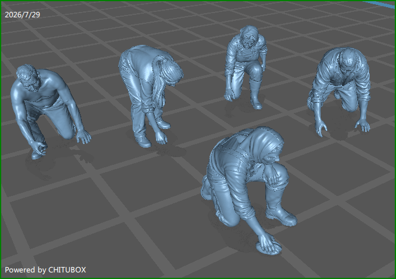Image resolution: width=396 pixels, height=279 pixels.
Task: Click the shirtless man's outstretched flat hand
Action: (84, 137)
